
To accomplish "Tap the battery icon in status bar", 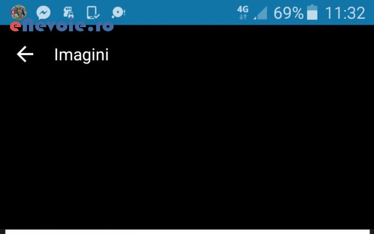I will point(312,12).
